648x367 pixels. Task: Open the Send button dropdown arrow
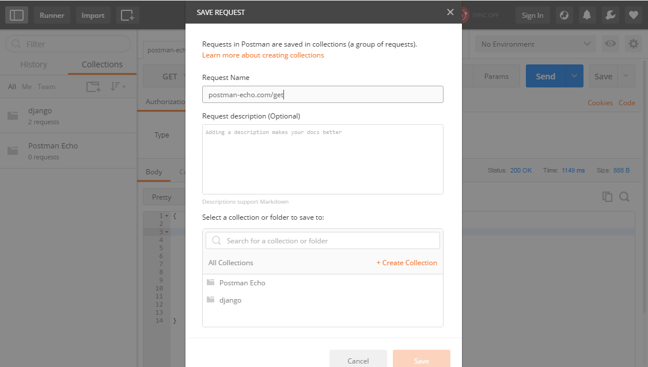tap(574, 76)
